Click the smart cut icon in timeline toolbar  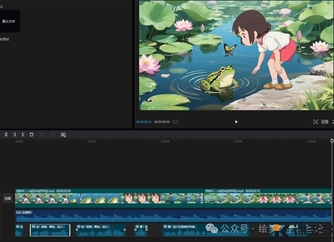click(63, 135)
